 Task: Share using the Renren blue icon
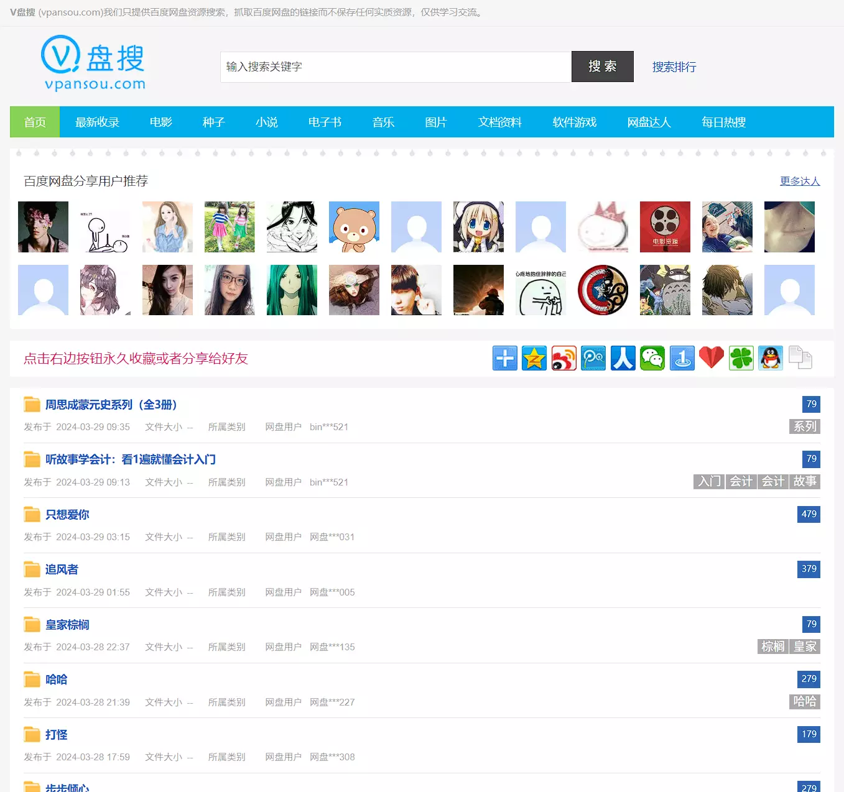(623, 358)
